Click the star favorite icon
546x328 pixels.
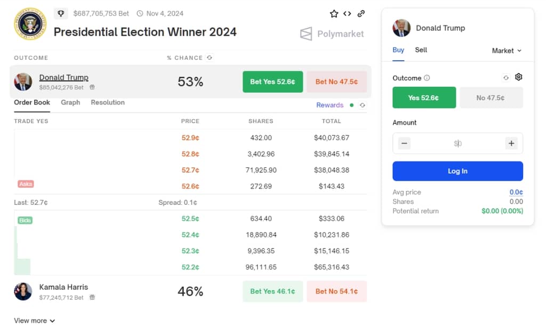coord(334,13)
